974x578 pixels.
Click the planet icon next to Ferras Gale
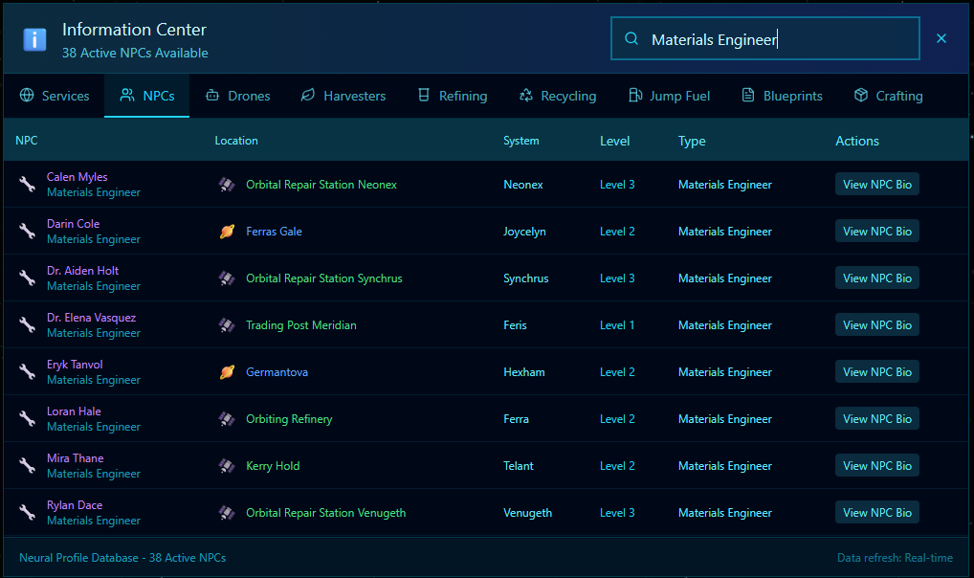[227, 232]
